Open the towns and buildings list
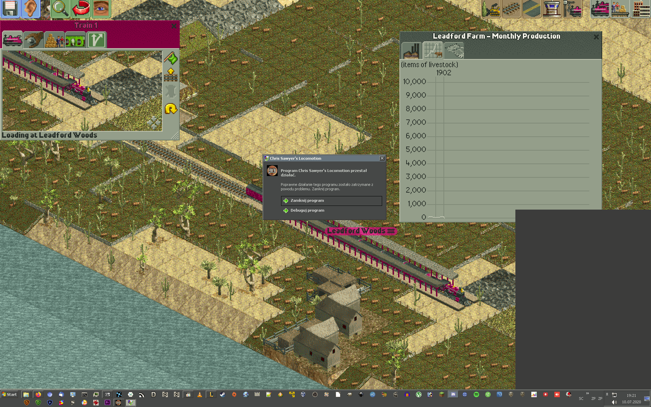The image size is (651, 407). (x=640, y=9)
